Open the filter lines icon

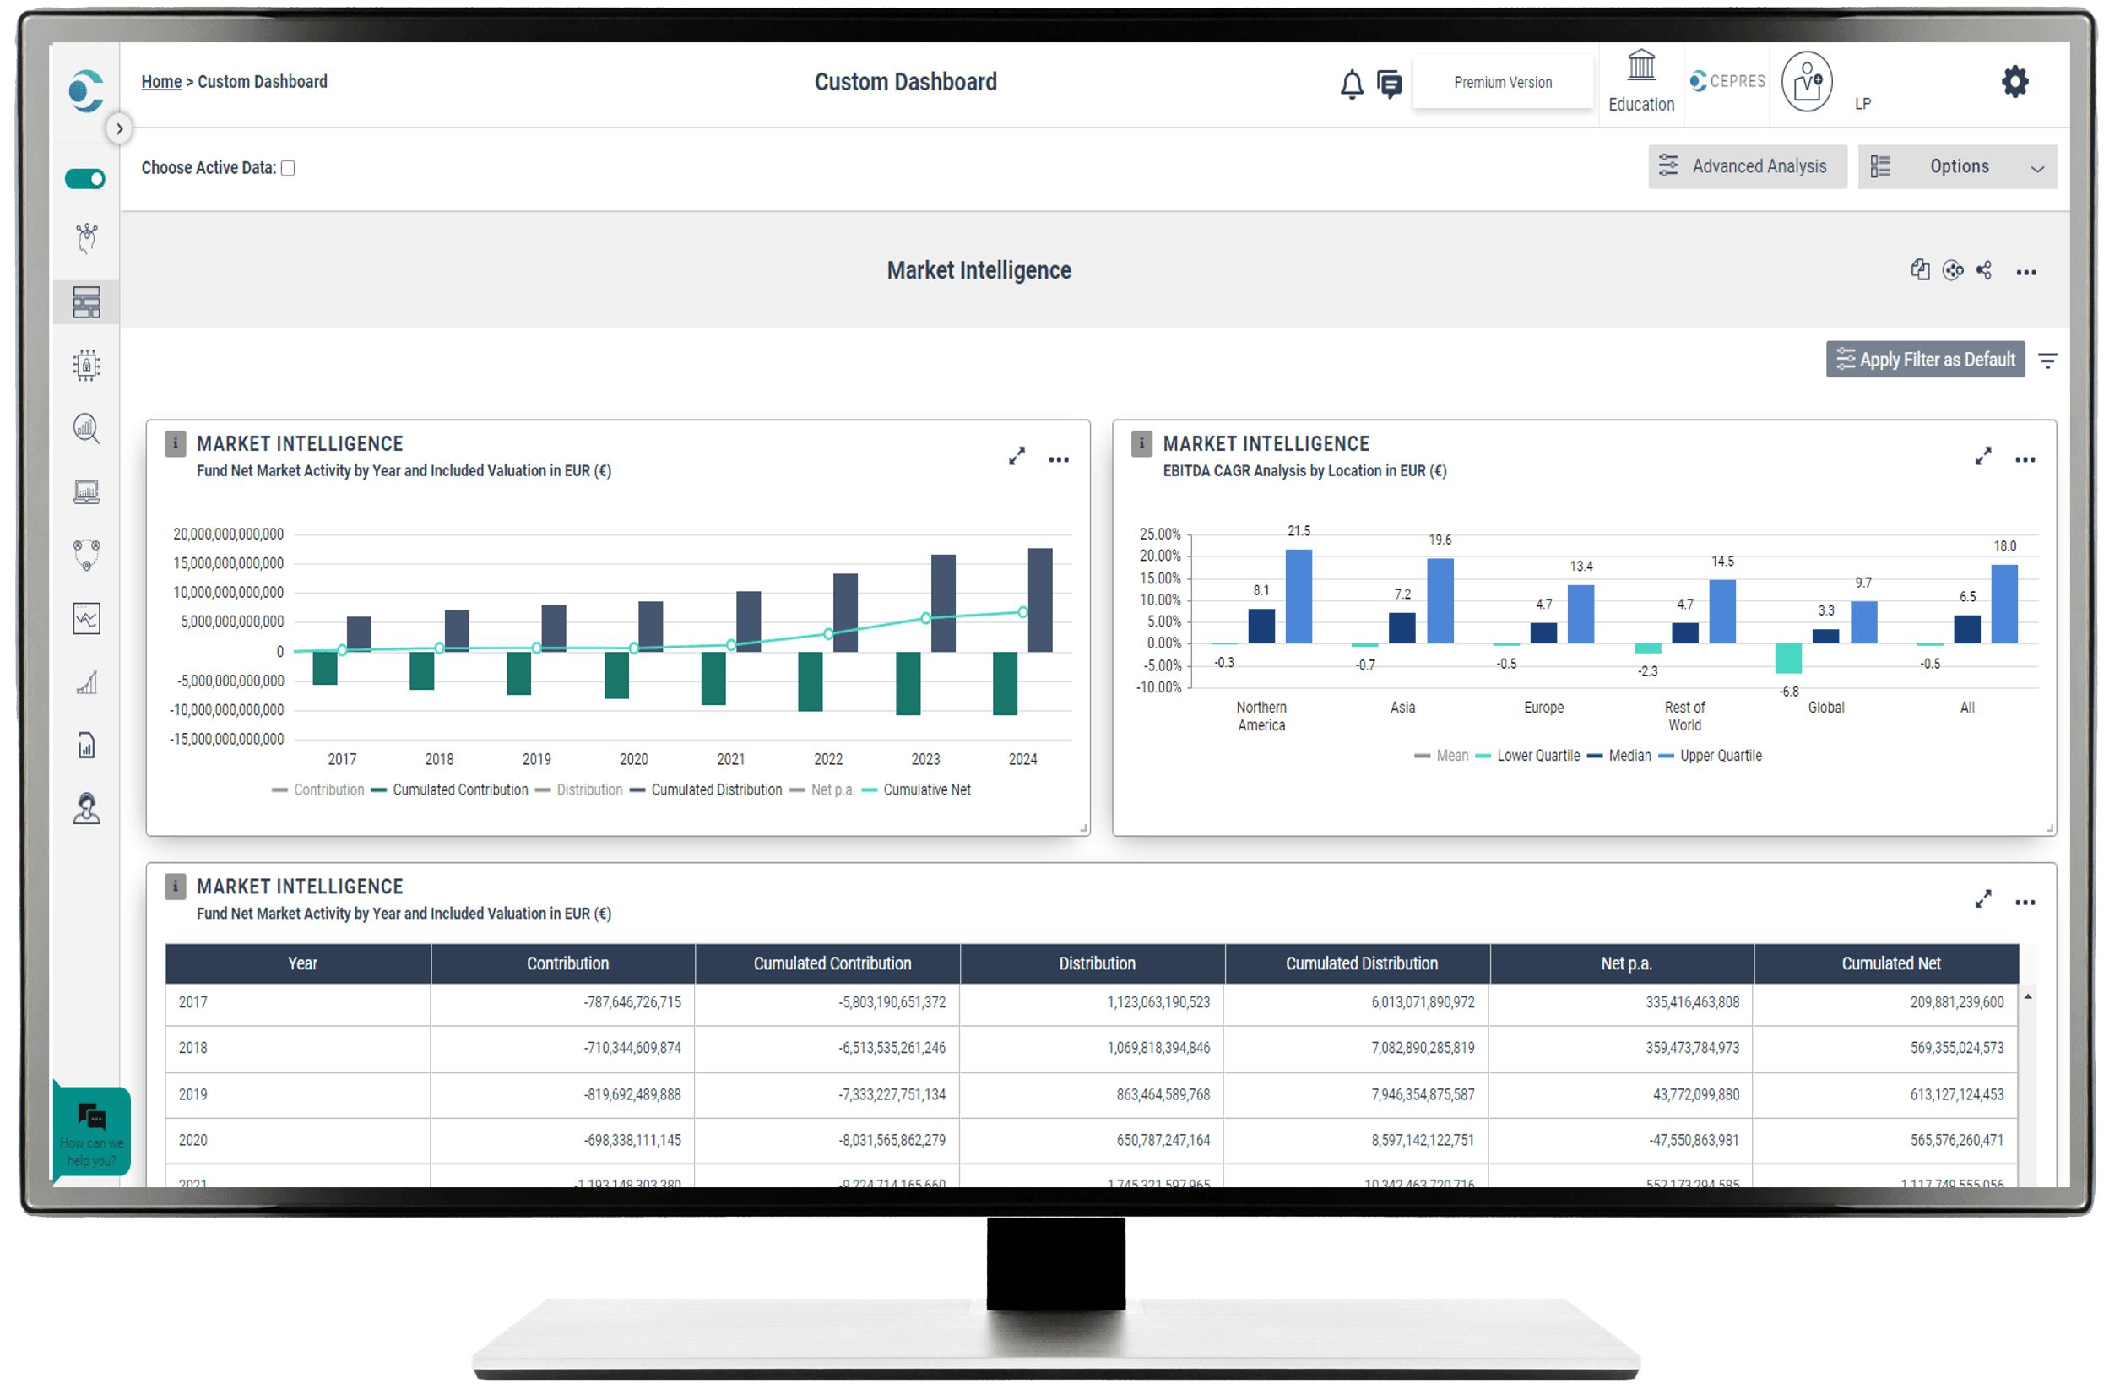(2047, 361)
